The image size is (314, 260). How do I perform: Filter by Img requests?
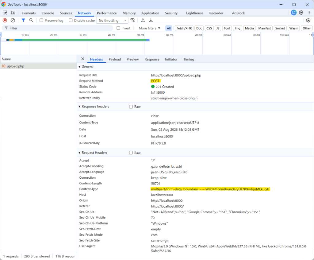pyautogui.click(x=238, y=28)
